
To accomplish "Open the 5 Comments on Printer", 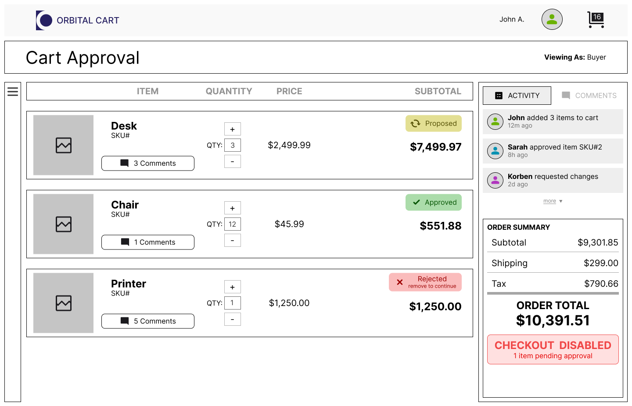I will [148, 321].
